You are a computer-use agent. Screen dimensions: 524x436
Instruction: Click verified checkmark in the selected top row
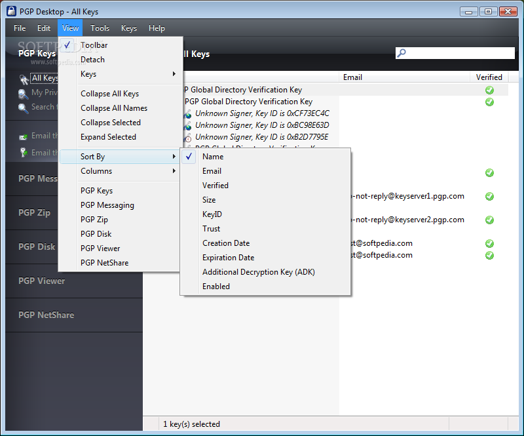(x=489, y=90)
